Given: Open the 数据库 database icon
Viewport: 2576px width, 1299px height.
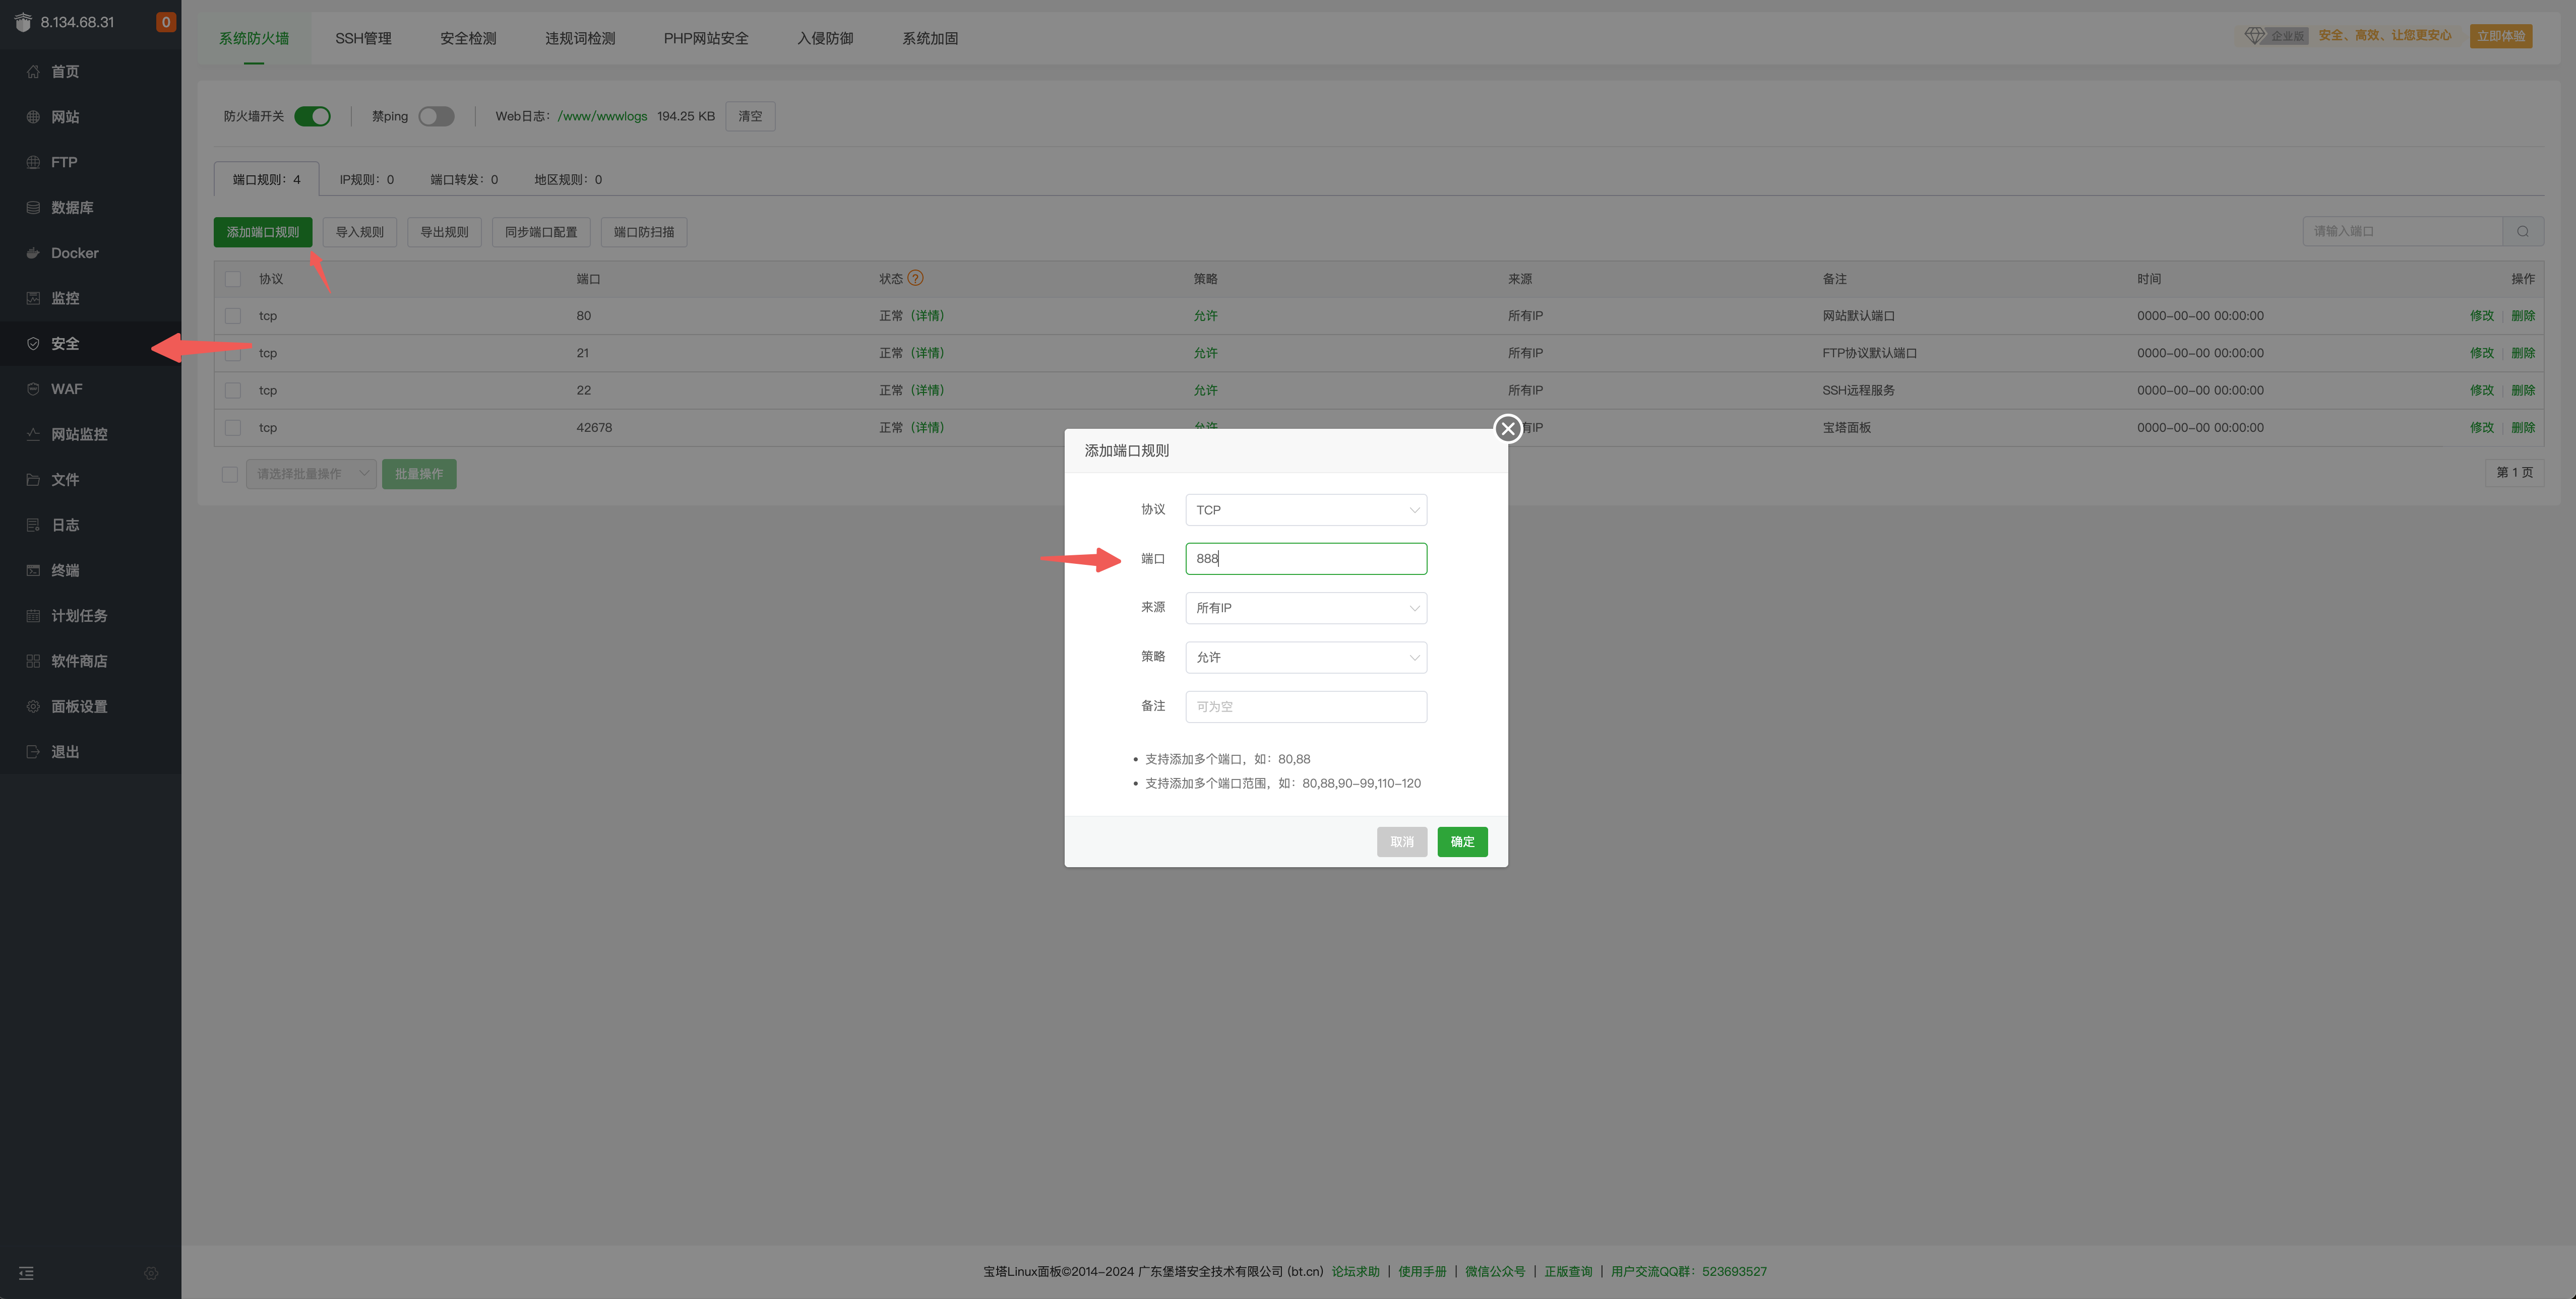Looking at the screenshot, I should pyautogui.click(x=33, y=208).
